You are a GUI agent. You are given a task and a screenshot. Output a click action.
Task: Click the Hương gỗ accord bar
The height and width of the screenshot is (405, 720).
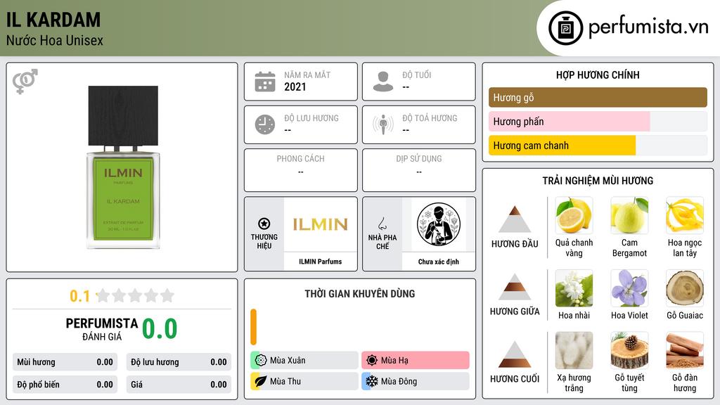[x=598, y=97]
